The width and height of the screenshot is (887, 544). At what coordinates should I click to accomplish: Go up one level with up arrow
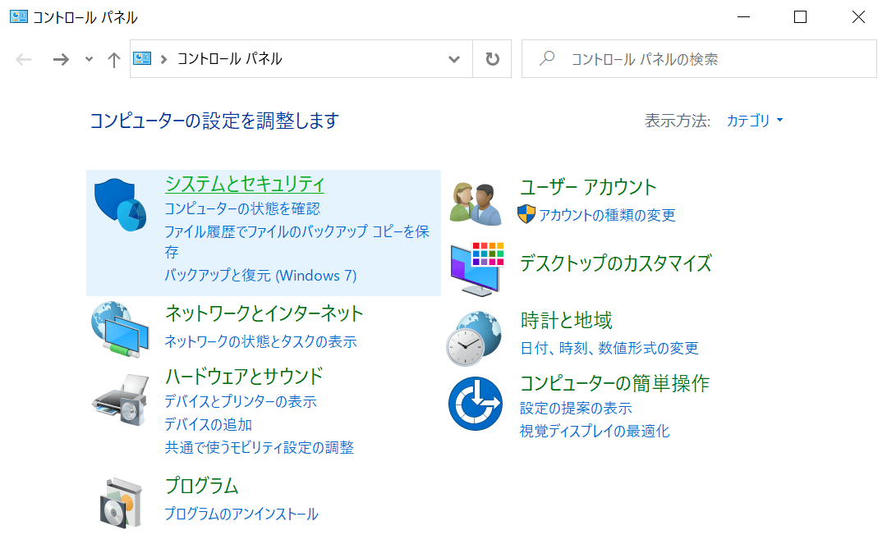click(x=114, y=59)
